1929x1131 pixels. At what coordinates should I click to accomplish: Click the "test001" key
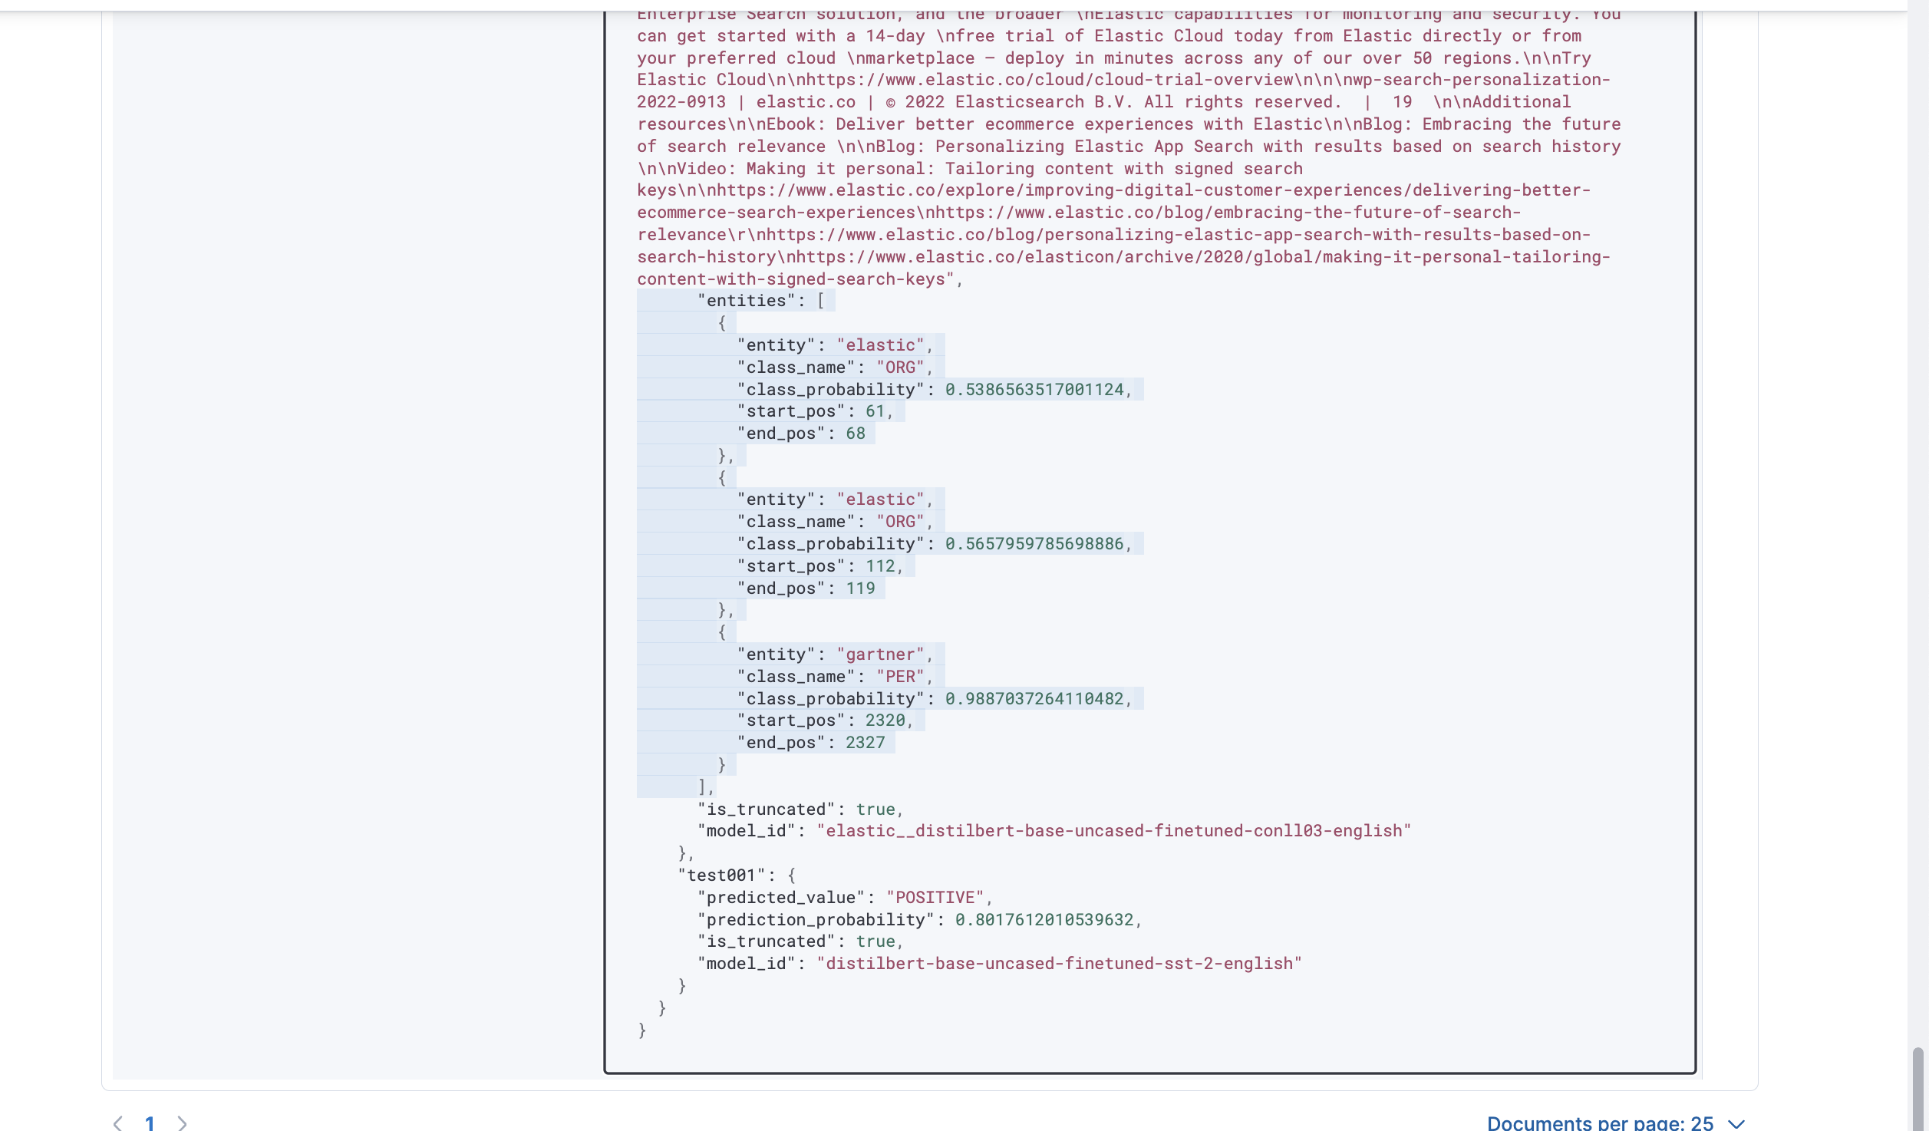(x=721, y=875)
